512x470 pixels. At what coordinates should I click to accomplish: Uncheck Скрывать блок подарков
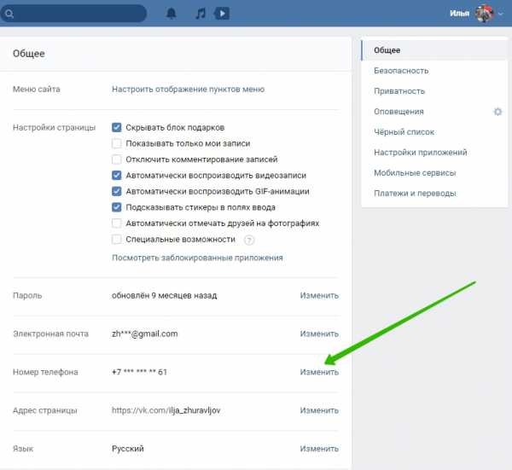click(117, 127)
